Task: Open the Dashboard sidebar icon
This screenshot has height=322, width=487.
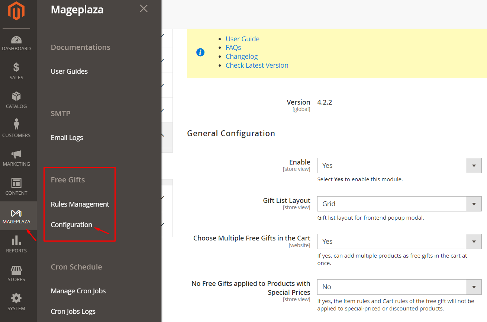Action: [x=16, y=40]
